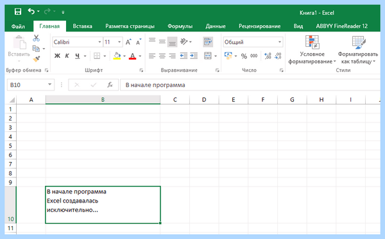This screenshot has width=385, height=239.
Task: Switch to the Вставка tab
Action: (x=82, y=26)
